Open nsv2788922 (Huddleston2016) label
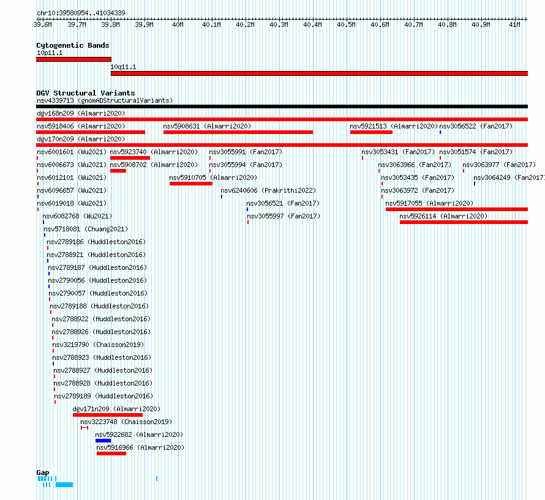 pyautogui.click(x=101, y=319)
